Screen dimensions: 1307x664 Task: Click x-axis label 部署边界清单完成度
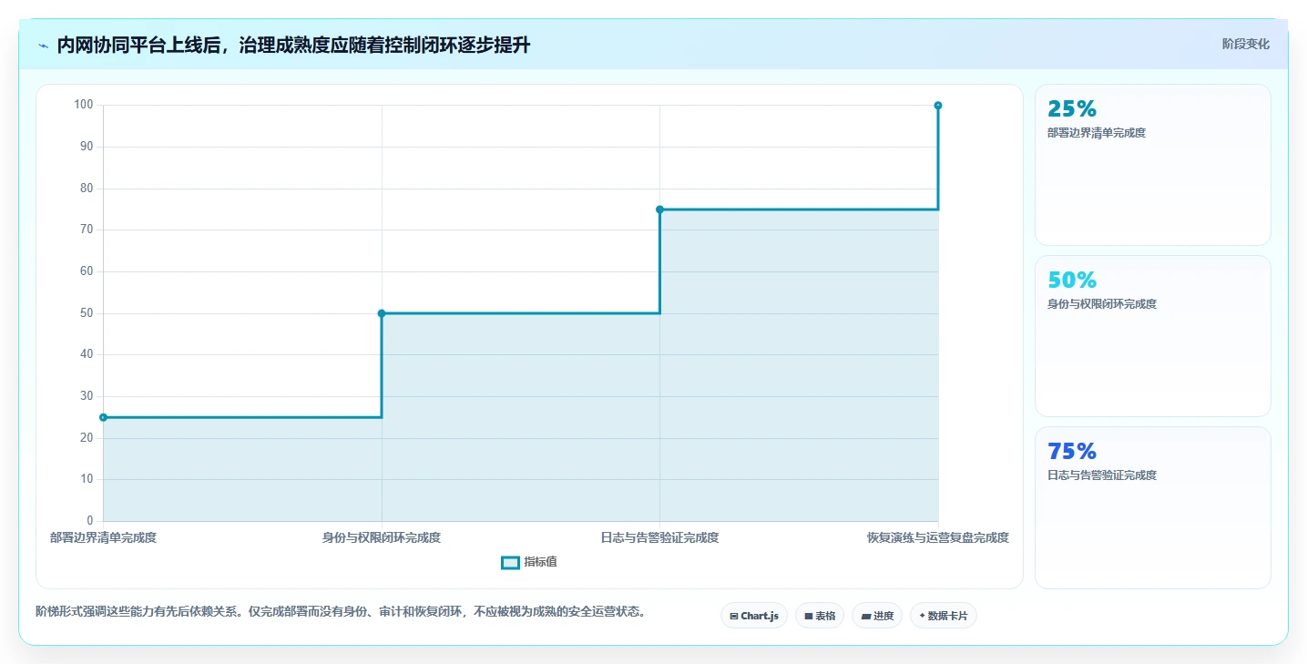click(x=103, y=537)
